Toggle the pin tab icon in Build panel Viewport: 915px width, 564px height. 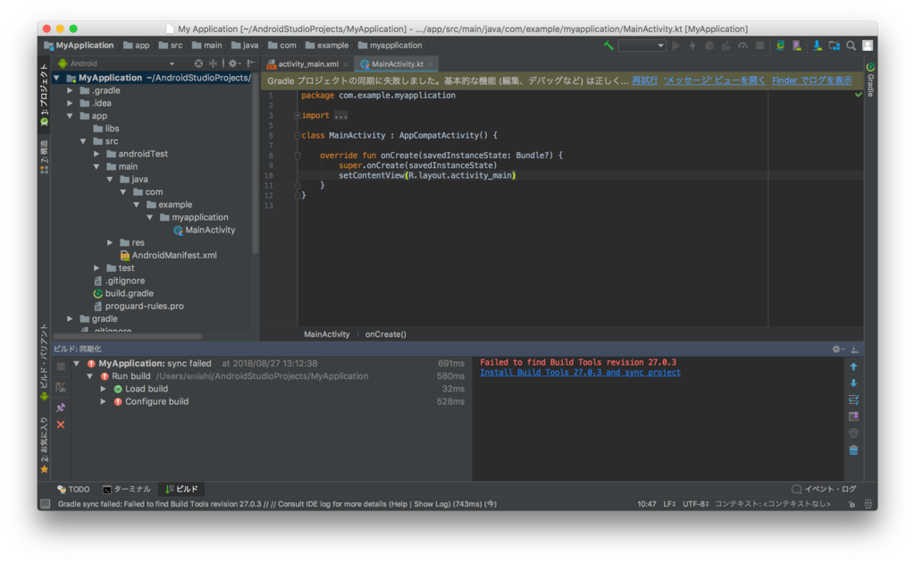click(61, 408)
